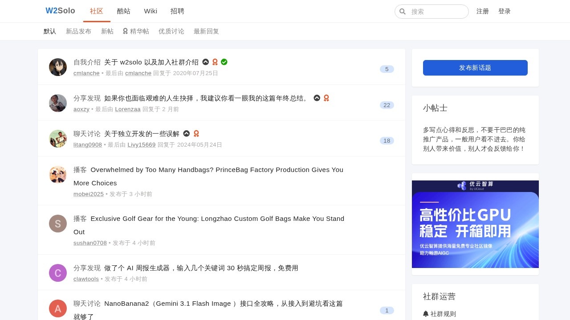Open the Wiki navigation tab
The image size is (570, 320).
[x=151, y=11]
